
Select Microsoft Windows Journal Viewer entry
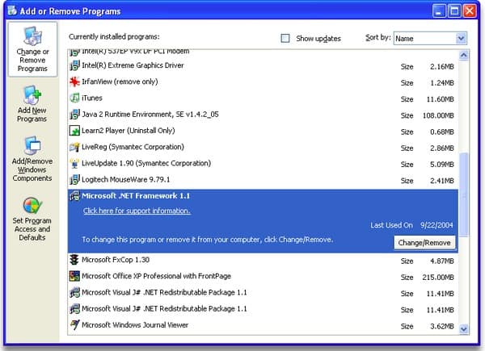click(134, 325)
